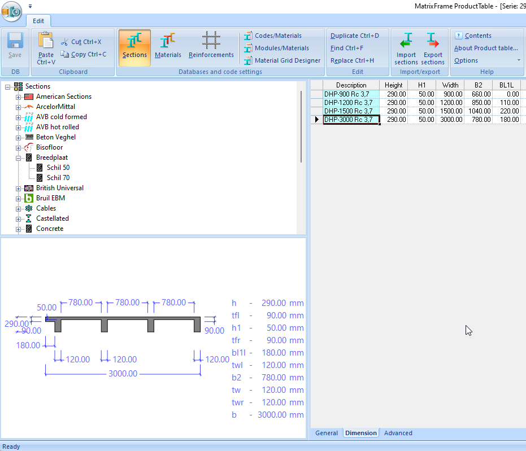Viewport: 526px width, 451px height.
Task: Expand the Help group dropdown arrow
Action: click(x=519, y=60)
